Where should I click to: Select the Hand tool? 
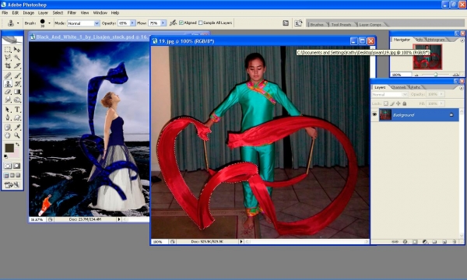tap(8, 135)
